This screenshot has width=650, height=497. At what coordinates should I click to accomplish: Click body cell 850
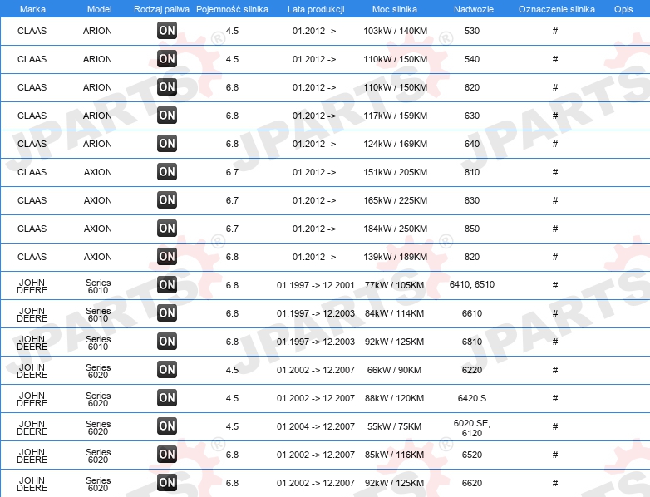[x=472, y=229]
